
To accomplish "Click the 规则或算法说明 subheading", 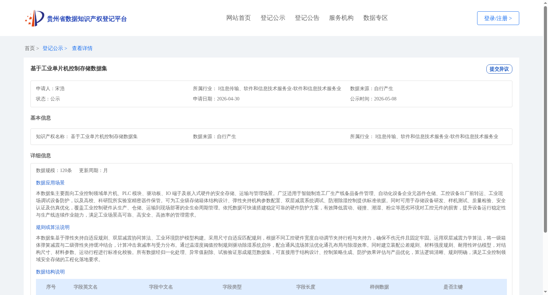I will 53,228.
